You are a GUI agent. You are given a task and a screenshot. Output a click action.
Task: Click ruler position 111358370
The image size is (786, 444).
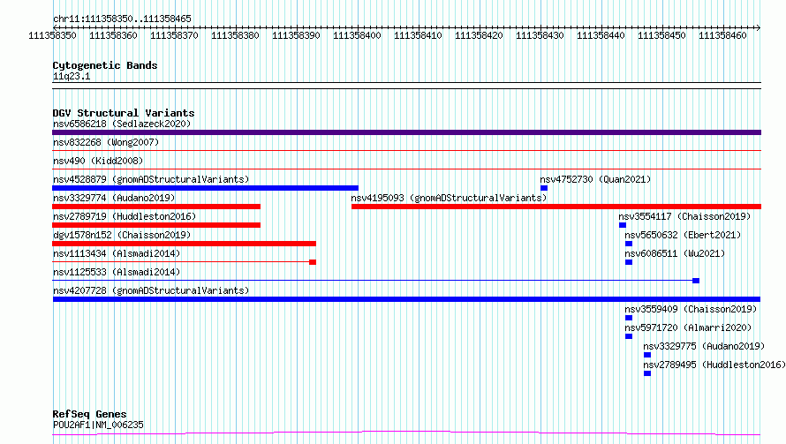click(174, 35)
